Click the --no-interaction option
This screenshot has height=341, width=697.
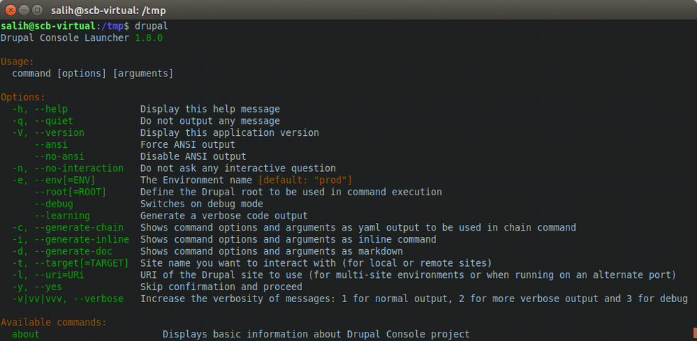(79, 168)
